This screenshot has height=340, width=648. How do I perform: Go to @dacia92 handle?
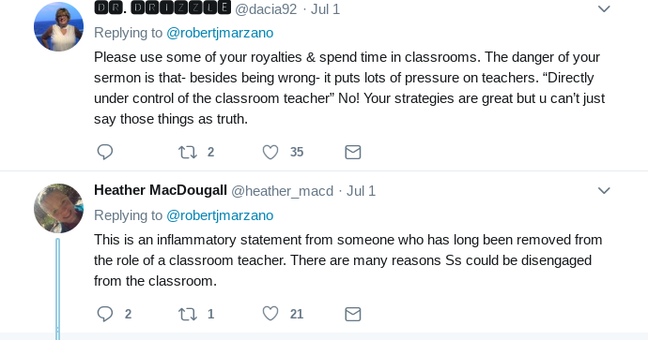(x=266, y=9)
